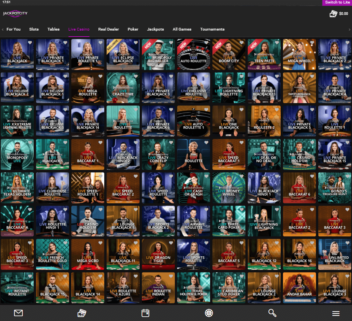Open the Sweet Bonanza Candyland tile

click(x=299, y=88)
